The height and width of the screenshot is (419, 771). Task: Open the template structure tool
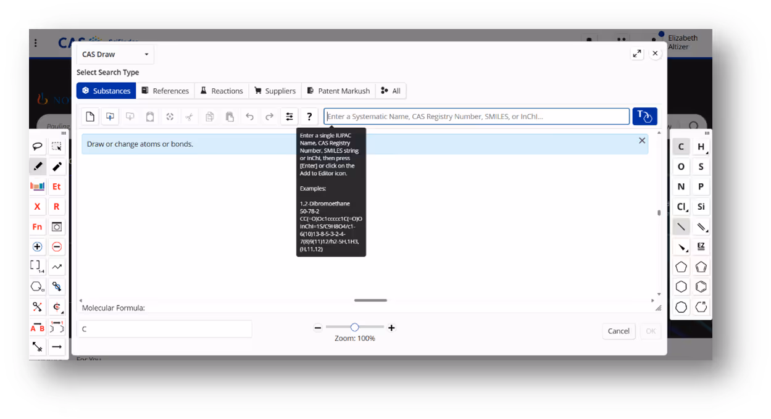pyautogui.click(x=57, y=226)
